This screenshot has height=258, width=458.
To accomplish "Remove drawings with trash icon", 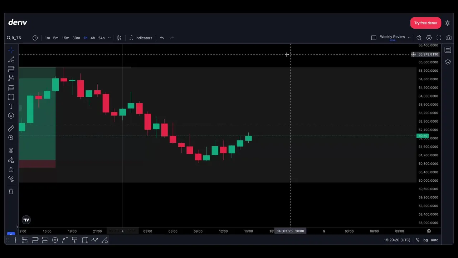I will coord(11,191).
